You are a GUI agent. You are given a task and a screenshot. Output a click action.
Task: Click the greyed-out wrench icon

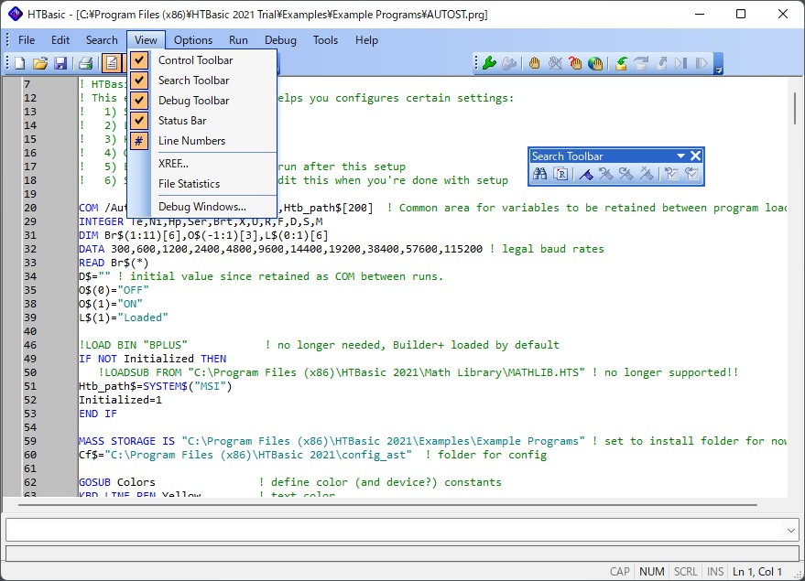[509, 63]
